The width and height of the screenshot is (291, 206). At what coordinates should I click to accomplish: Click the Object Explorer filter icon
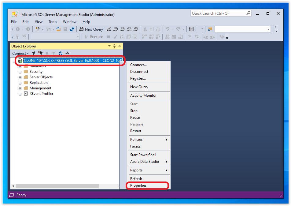54,53
